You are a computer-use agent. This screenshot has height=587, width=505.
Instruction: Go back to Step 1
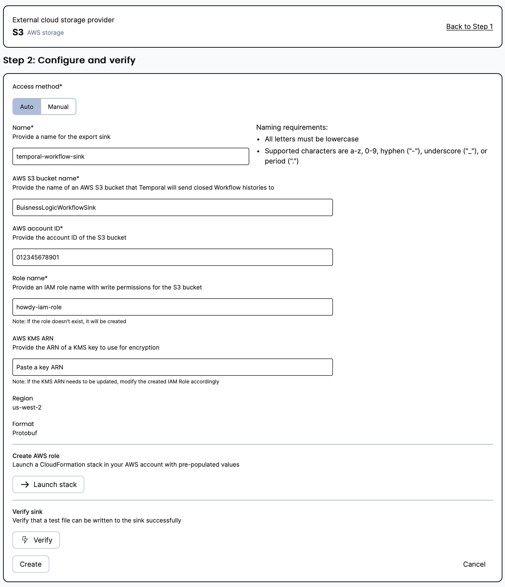pyautogui.click(x=469, y=27)
